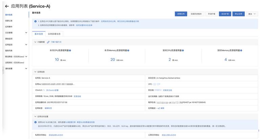Open the 典型SLB场景最佳实践 link

coord(86,122)
